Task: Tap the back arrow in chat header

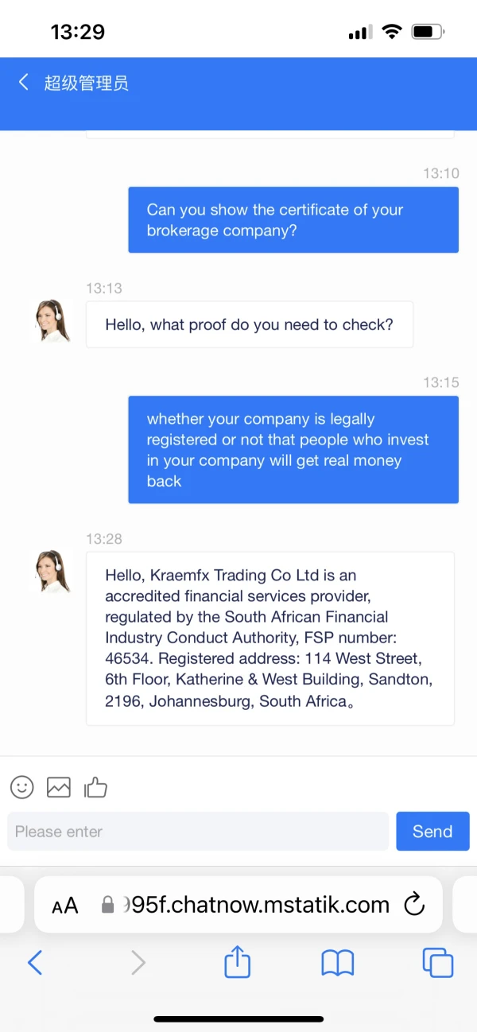Action: 24,82
